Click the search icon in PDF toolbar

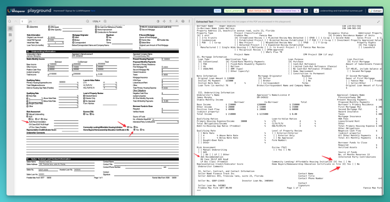pos(10,21)
